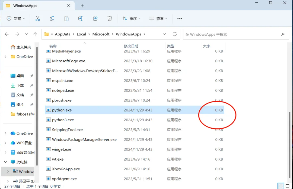This screenshot has width=293, height=189.
Task: Open recent locations chevron dropdown
Action: tap(26, 34)
